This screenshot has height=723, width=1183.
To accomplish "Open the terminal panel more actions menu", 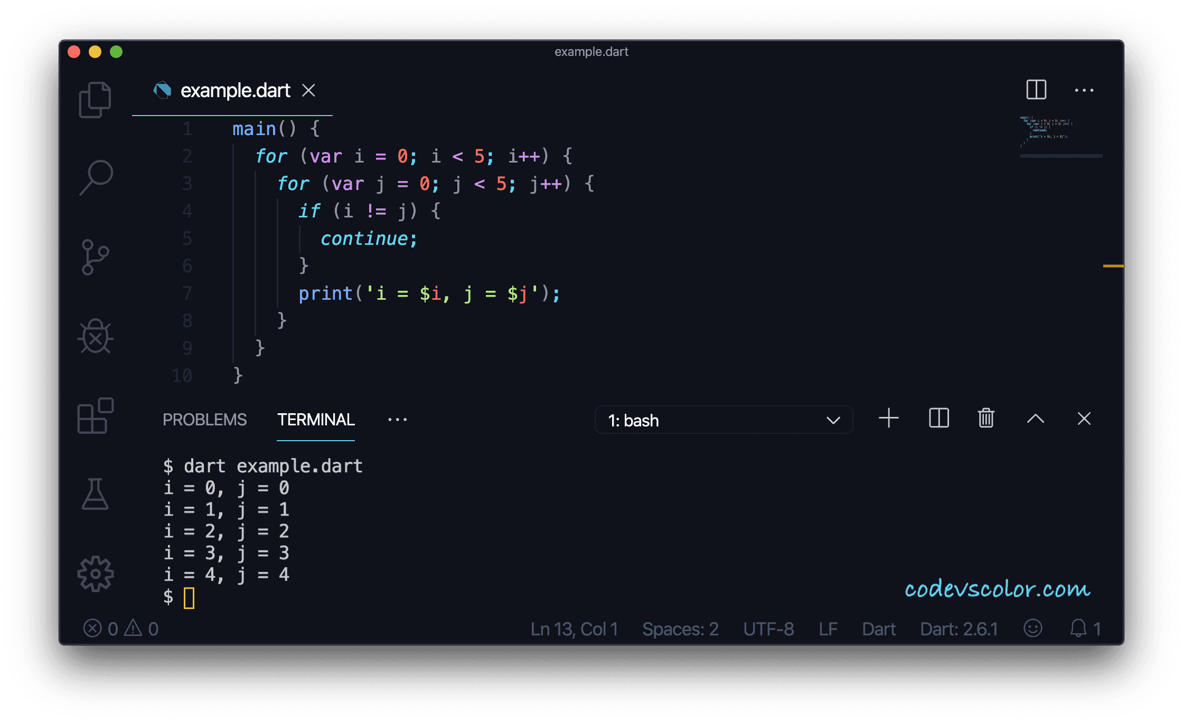I will (397, 418).
